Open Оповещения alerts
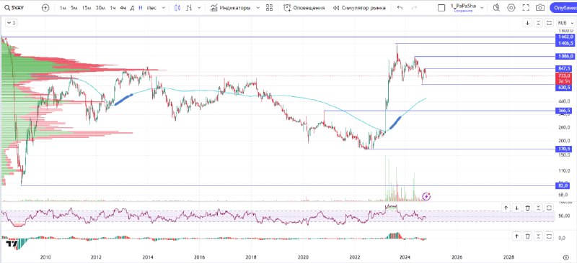Image resolution: width=577 pixels, height=263 pixels. pos(304,8)
